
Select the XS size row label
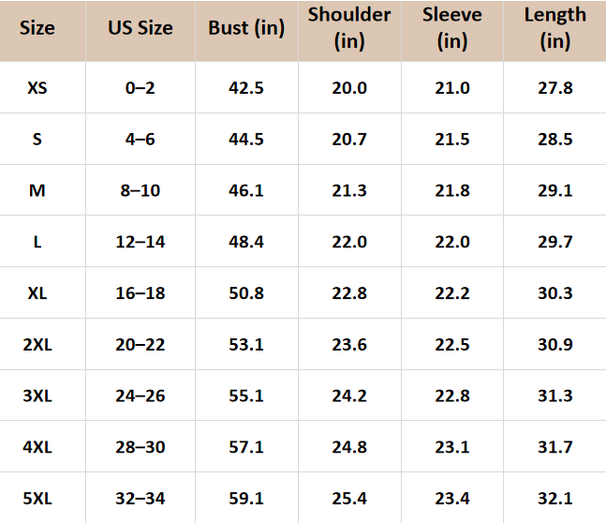(37, 88)
